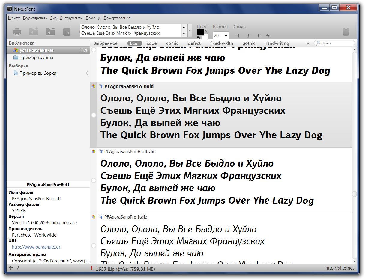Select установленные library item
Screen dimensions: 365x280
(x=48, y=50)
